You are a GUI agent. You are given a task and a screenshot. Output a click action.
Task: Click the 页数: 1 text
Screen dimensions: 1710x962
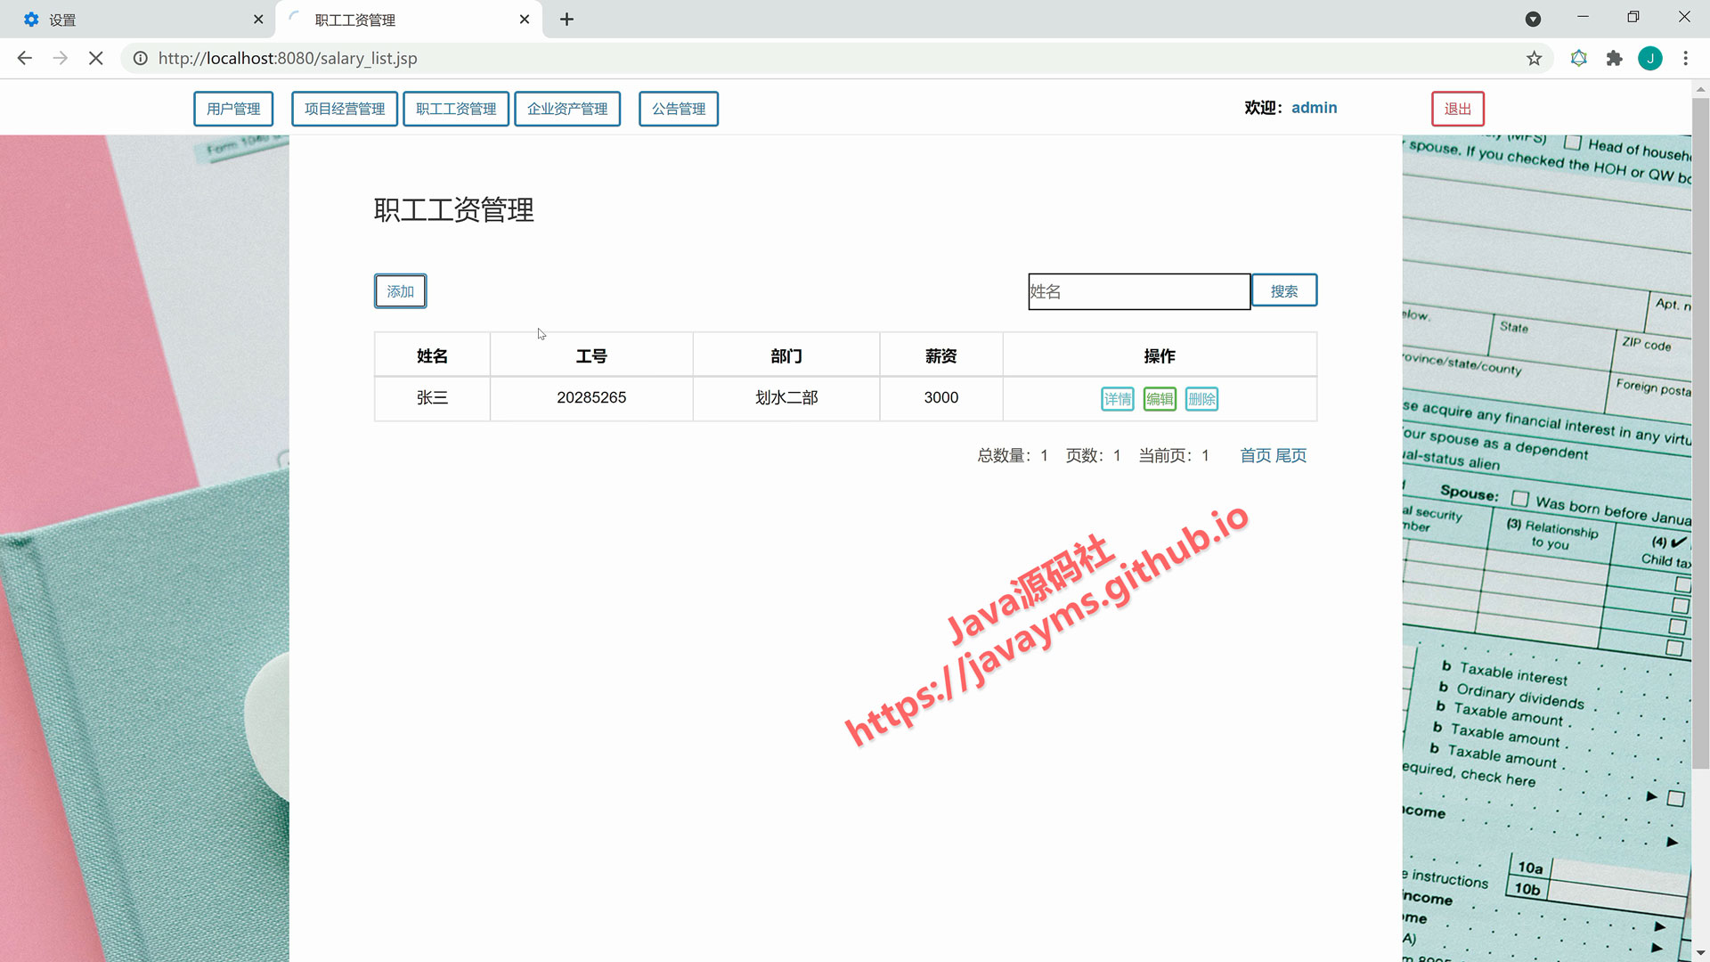point(1093,455)
